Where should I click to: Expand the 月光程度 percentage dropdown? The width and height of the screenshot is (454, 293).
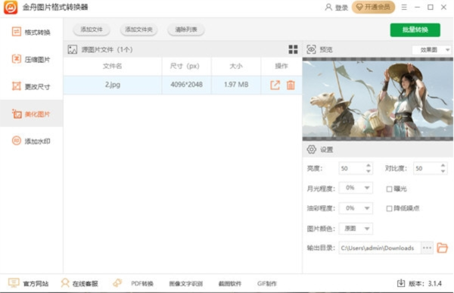pos(356,188)
